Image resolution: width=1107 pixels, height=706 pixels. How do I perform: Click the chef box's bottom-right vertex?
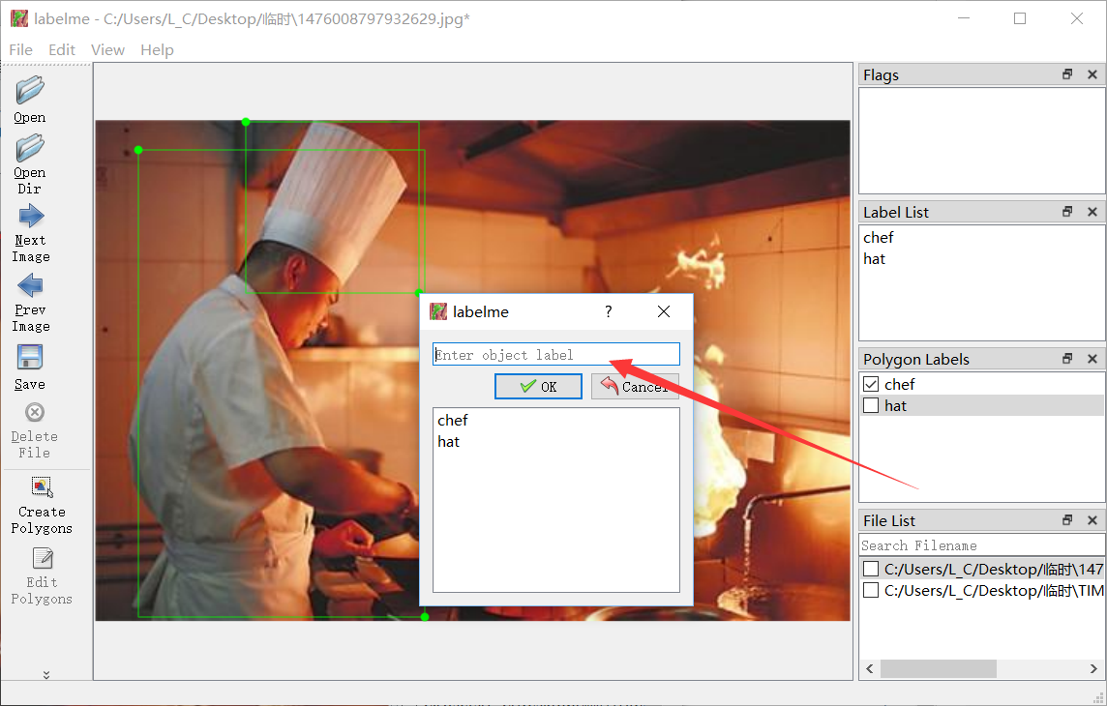424,616
